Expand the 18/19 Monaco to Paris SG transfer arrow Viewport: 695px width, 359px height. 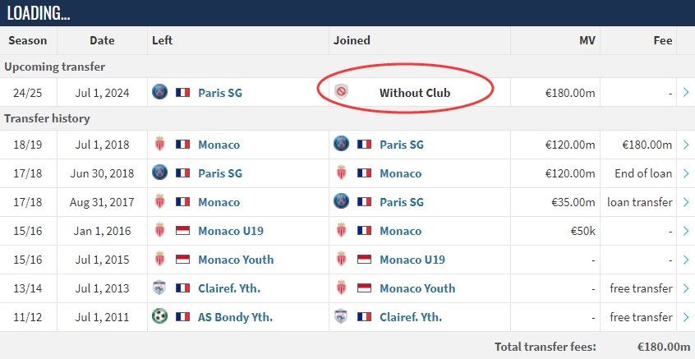pyautogui.click(x=686, y=145)
